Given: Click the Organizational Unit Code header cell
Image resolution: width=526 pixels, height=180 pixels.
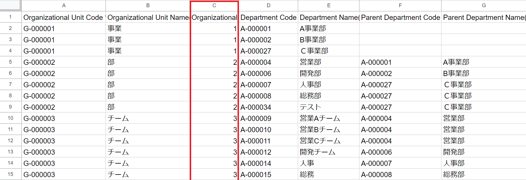Looking at the screenshot, I should 64,18.
